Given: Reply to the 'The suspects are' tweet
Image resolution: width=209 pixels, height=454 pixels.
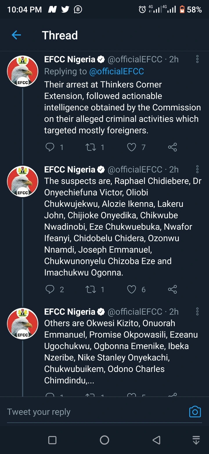Looking at the screenshot, I should tap(50, 289).
